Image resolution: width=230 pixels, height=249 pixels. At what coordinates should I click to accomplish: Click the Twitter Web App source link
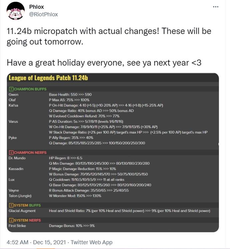click(91, 242)
